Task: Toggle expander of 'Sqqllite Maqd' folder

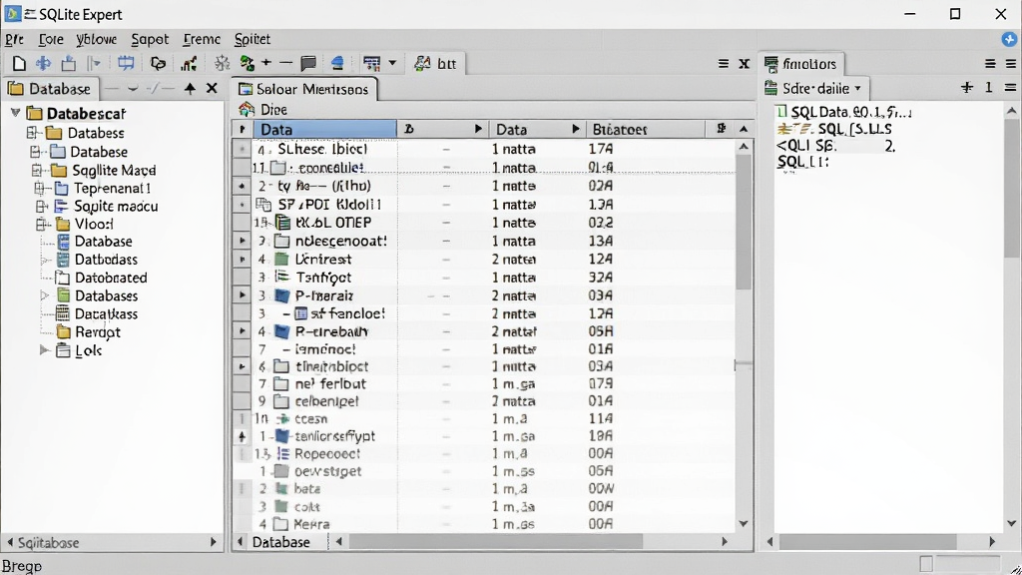Action: click(x=37, y=170)
